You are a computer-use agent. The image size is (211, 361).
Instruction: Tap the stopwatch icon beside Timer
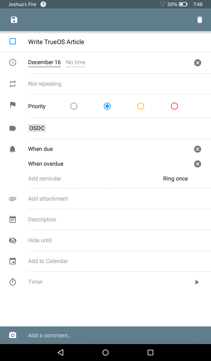coord(13,282)
